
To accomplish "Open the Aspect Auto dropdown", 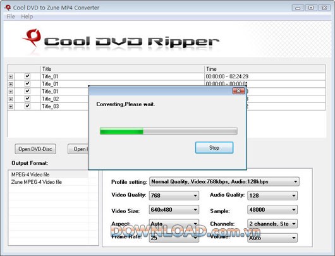I will click(x=174, y=224).
